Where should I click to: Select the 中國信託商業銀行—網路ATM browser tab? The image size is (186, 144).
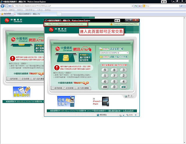click(x=35, y=14)
